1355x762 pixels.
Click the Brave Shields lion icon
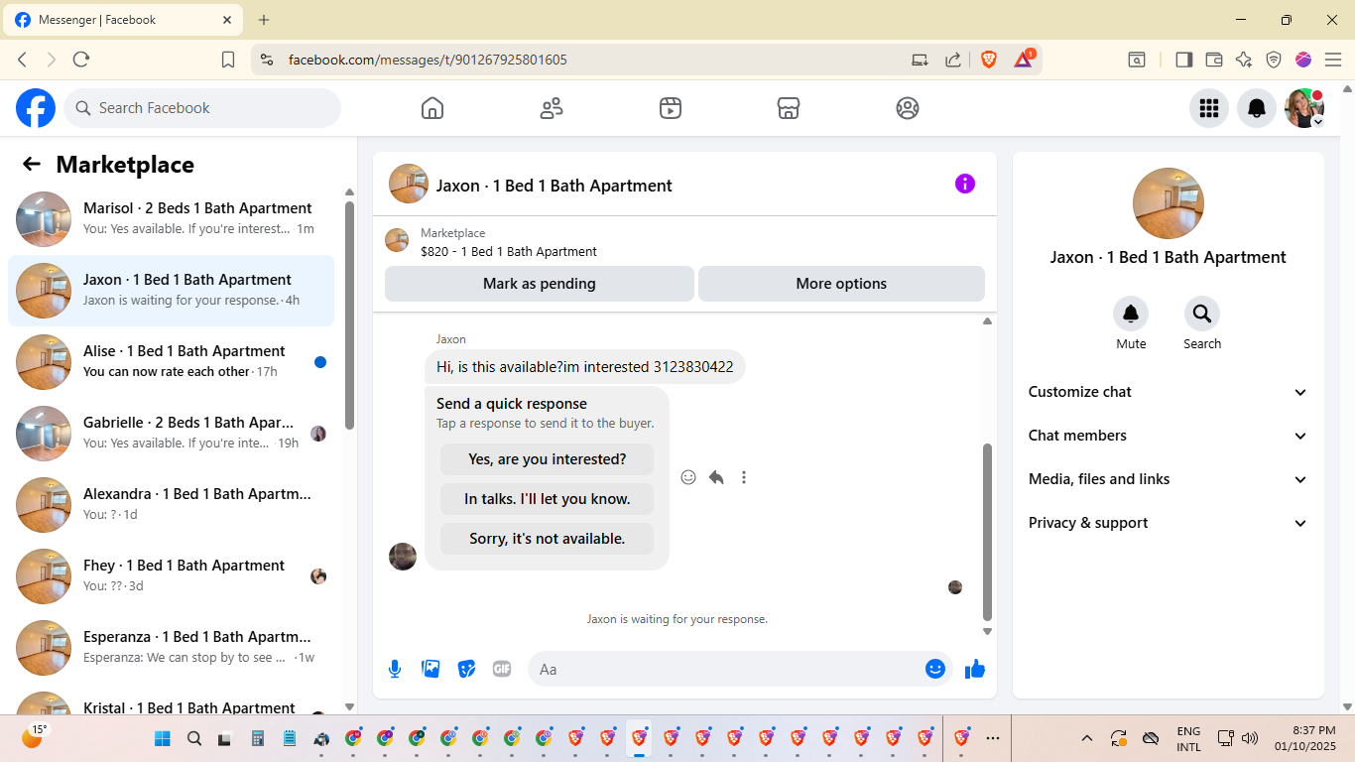pyautogui.click(x=989, y=60)
